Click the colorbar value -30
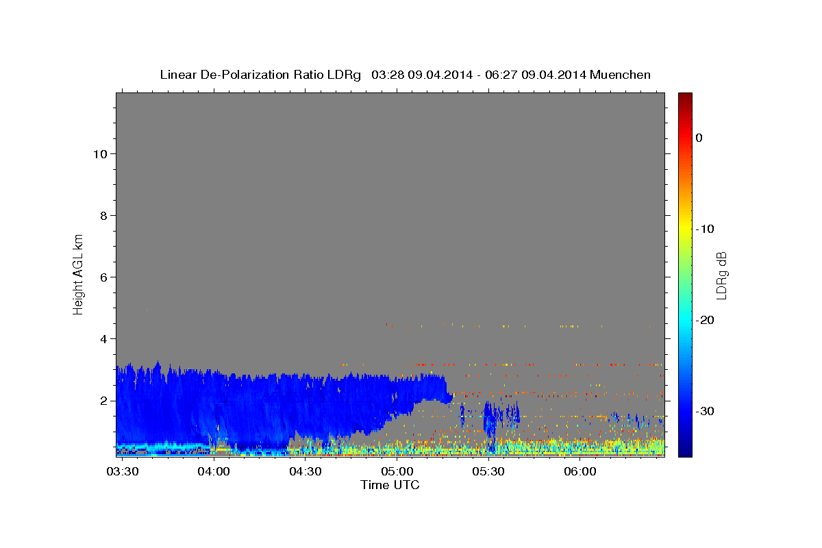Screen dimensions: 822x548 [x=706, y=411]
